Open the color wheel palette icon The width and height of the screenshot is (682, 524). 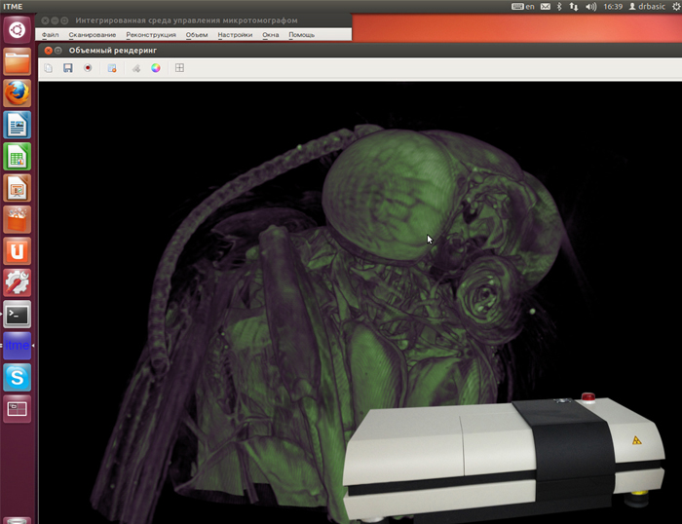click(155, 68)
